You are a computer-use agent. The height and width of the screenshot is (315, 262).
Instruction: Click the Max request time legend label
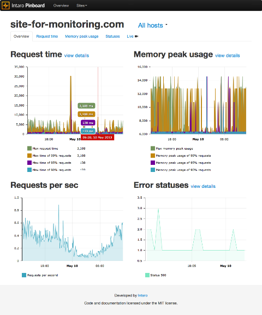tap(45, 148)
